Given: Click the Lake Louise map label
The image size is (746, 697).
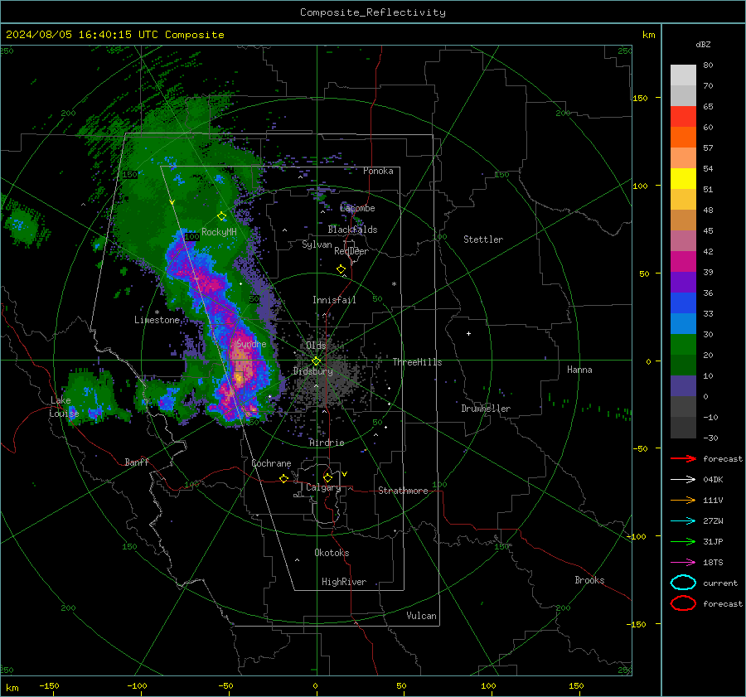Looking at the screenshot, I should click(64, 407).
